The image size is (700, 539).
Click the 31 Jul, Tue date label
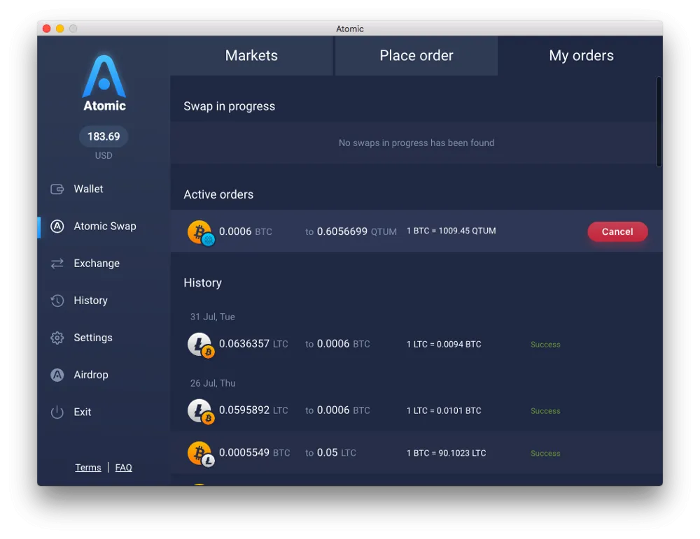pos(213,317)
